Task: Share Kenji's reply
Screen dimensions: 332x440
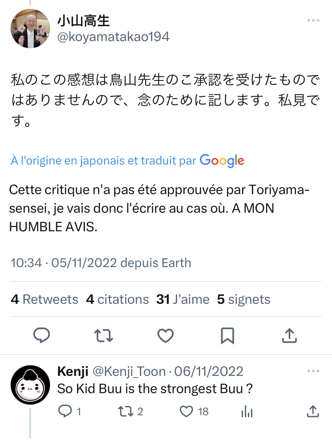Action: pyautogui.click(x=313, y=412)
